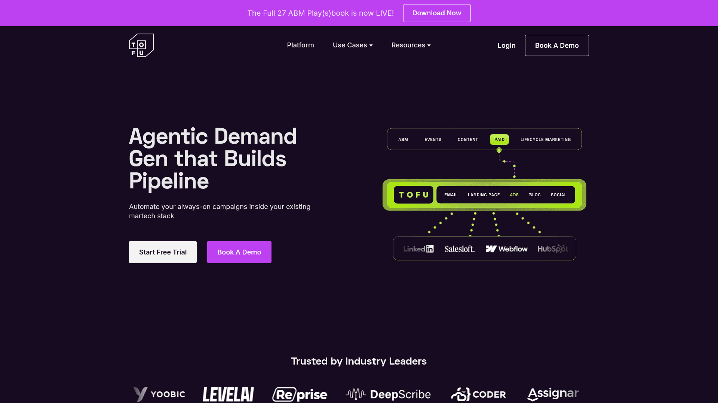
Task: Click the YOOBIC customer logo
Action: (x=159, y=394)
